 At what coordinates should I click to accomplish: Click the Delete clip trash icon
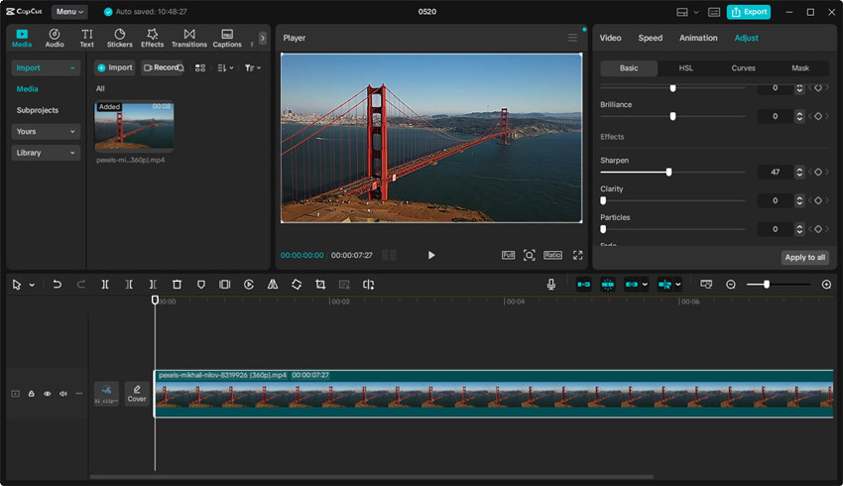(x=177, y=285)
